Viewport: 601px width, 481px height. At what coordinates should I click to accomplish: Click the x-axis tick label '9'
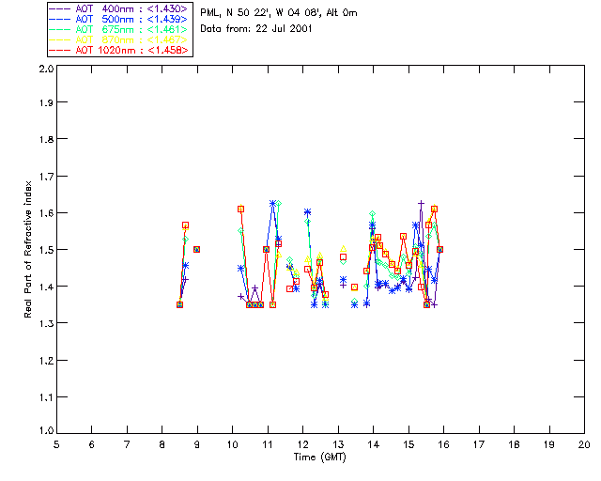197,444
